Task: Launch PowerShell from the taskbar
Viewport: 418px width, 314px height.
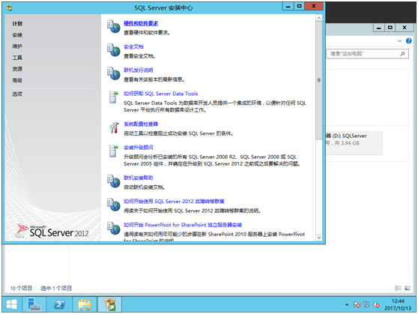Action: click(59, 304)
